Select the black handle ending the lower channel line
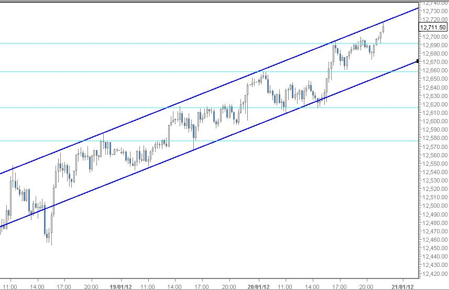Viewport: 449px width, 290px height. (x=418, y=61)
